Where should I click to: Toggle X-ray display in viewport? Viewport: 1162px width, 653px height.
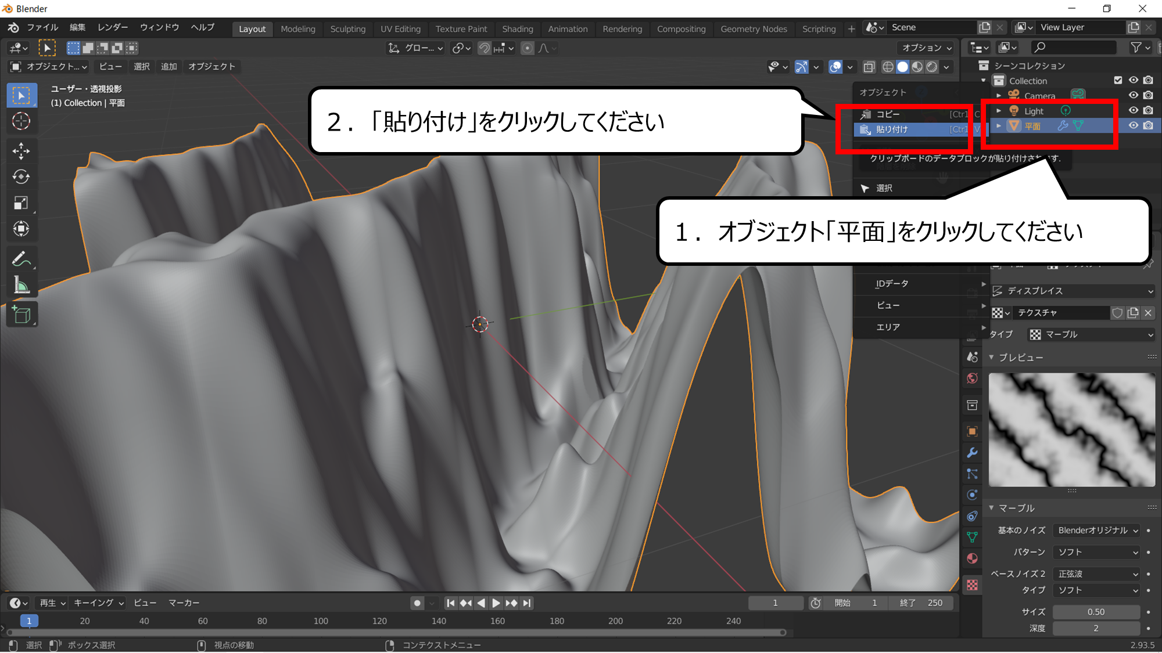pos(869,67)
